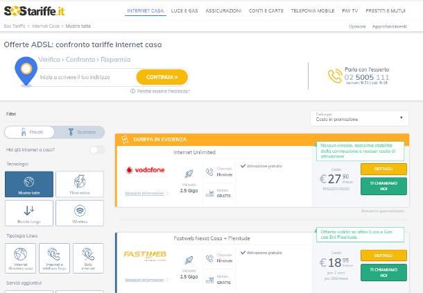
Task: Open Telefonia Mobile menu
Action: 313,11
